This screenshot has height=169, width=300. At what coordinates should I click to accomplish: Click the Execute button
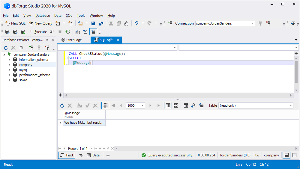[x=38, y=32]
